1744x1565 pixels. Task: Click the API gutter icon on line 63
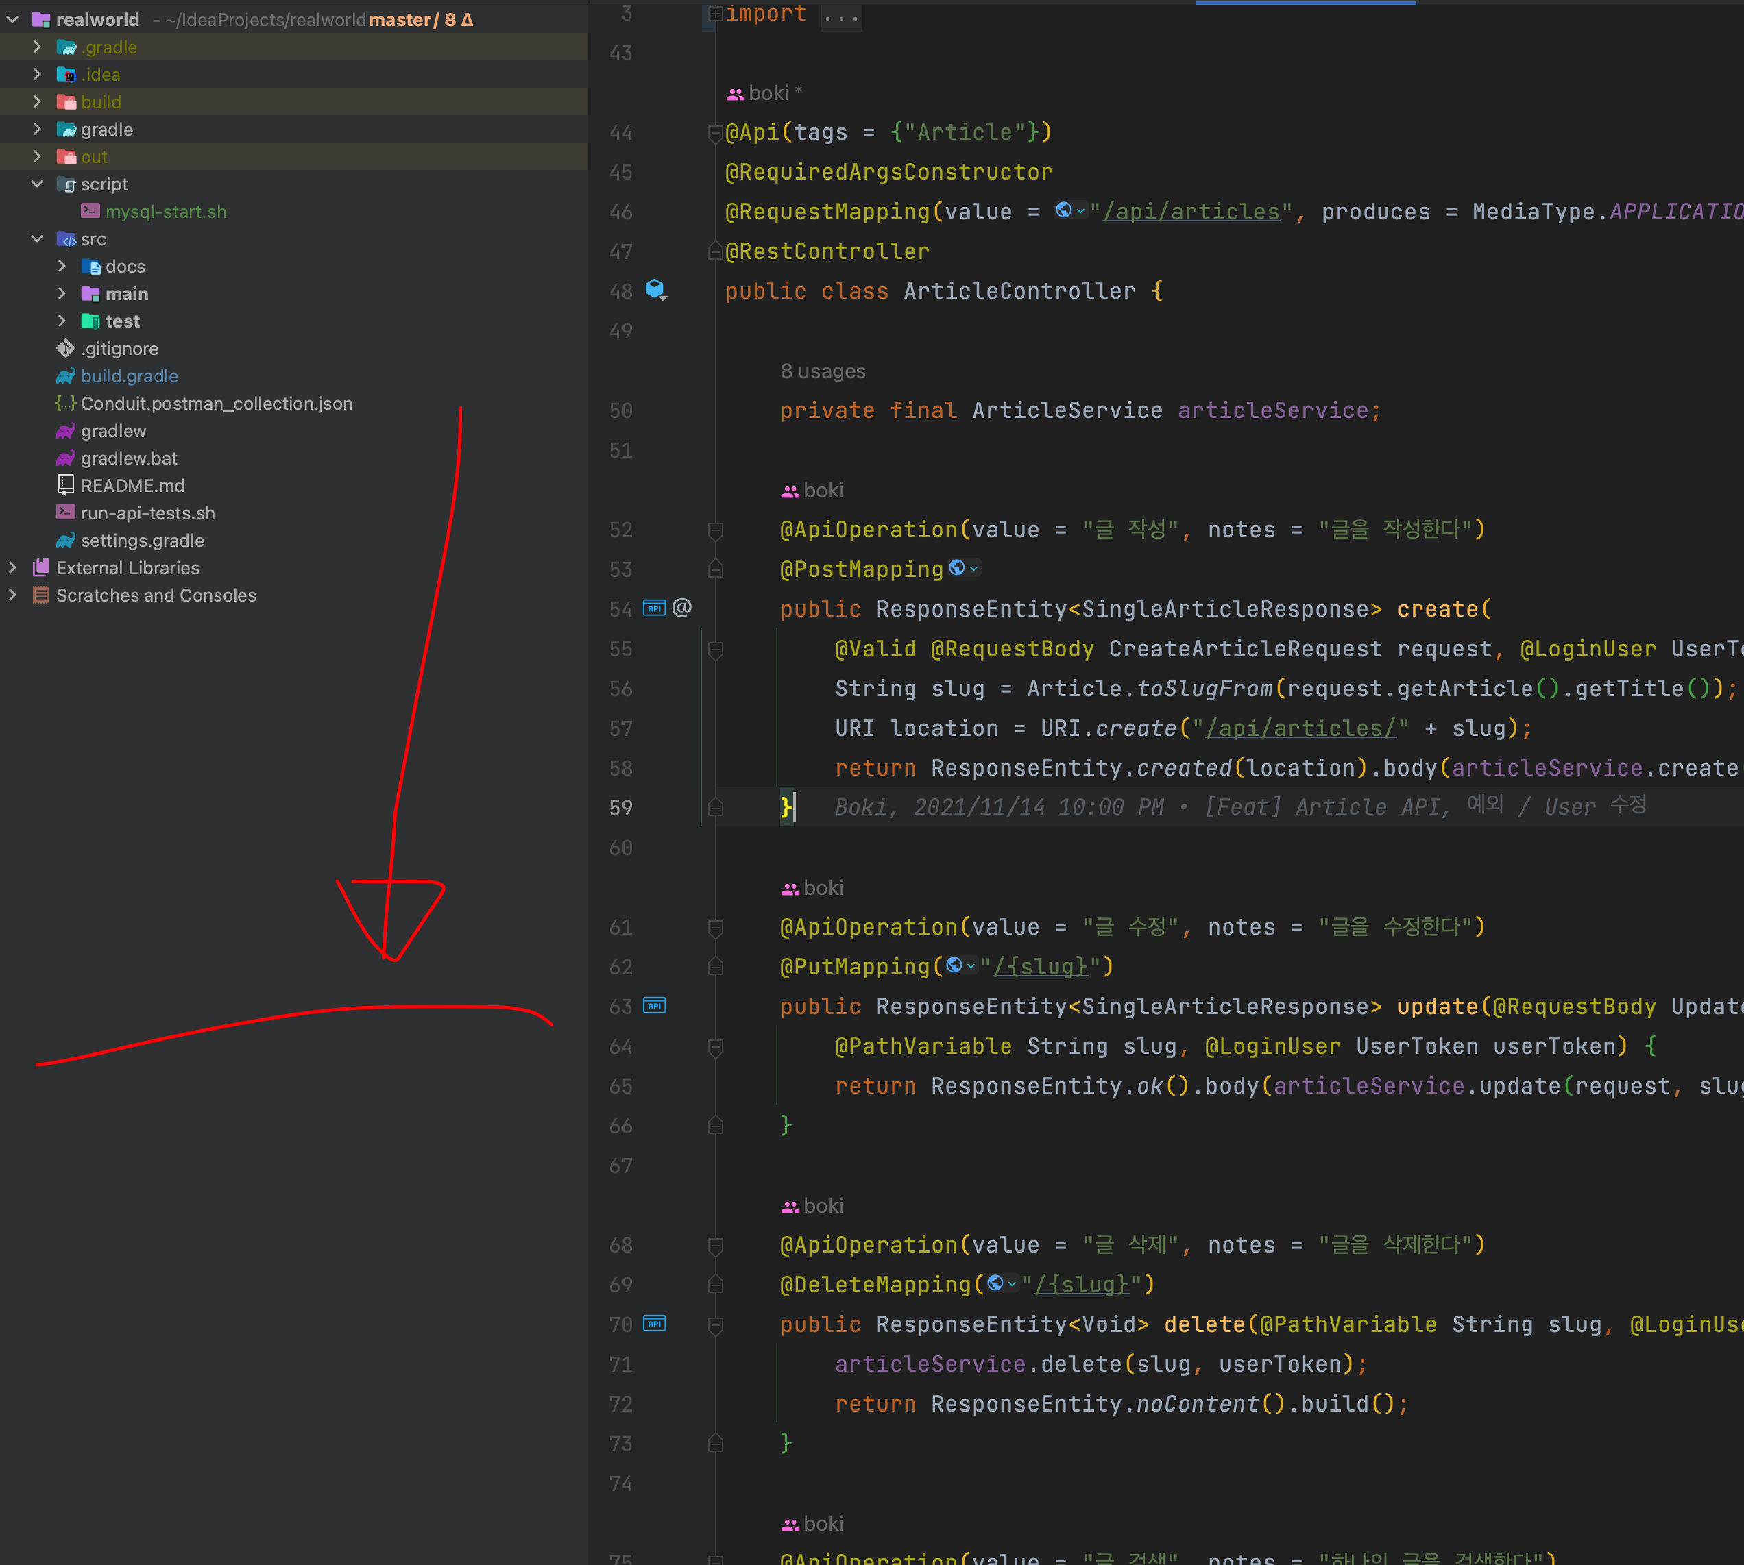pos(654,1005)
